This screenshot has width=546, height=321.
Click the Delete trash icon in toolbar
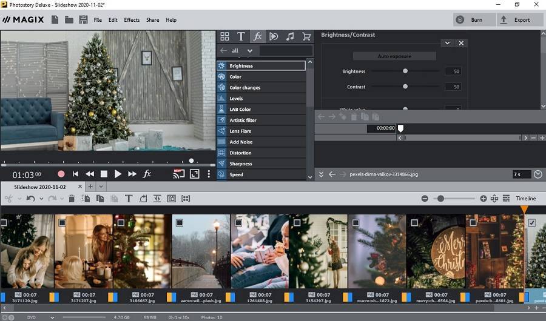pyautogui.click(x=72, y=199)
